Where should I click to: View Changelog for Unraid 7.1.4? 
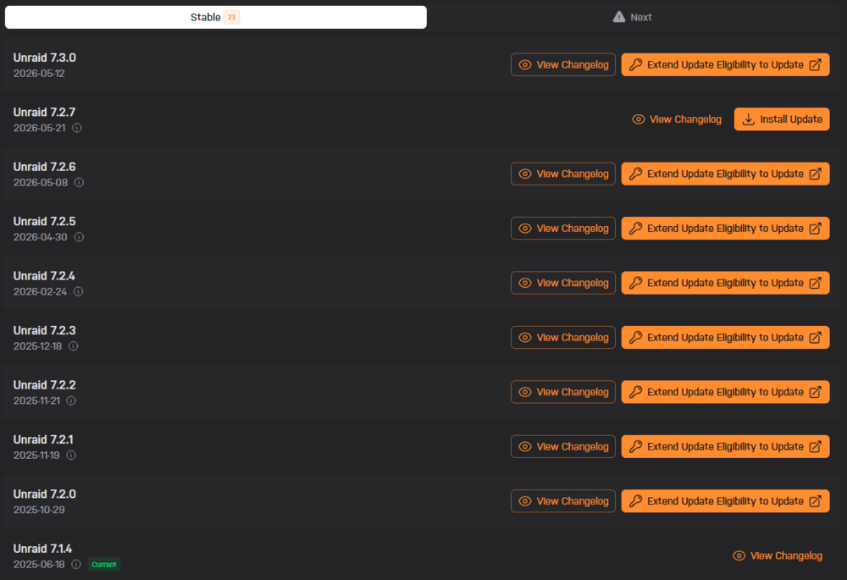point(778,555)
